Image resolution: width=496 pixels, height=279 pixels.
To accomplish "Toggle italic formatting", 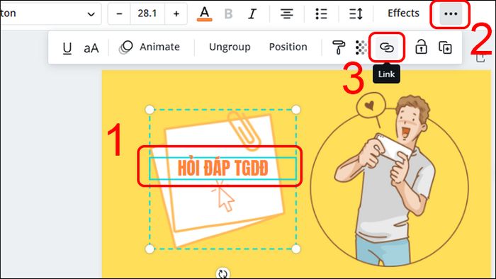I will point(252,14).
